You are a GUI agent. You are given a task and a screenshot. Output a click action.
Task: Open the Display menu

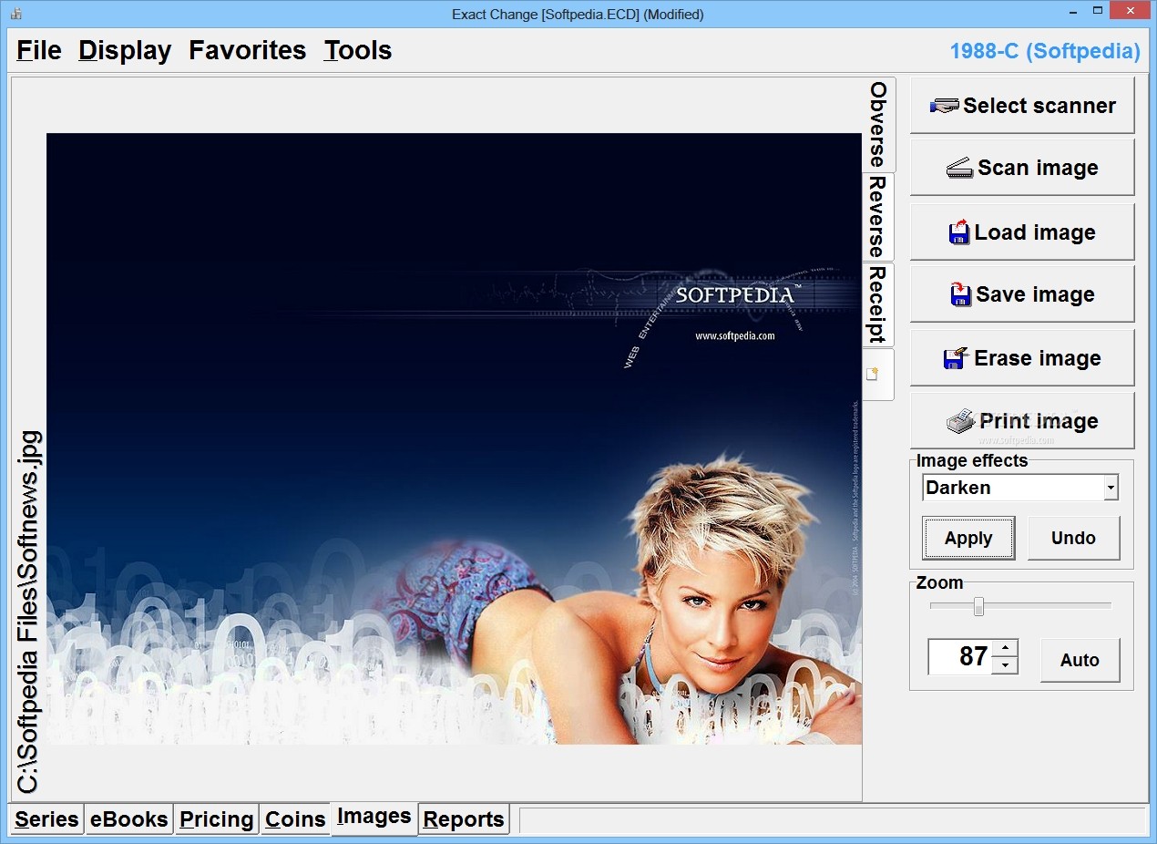(x=125, y=51)
